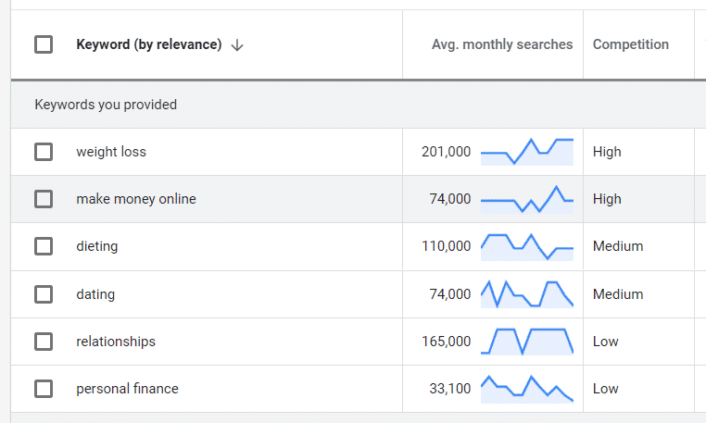The height and width of the screenshot is (423, 706).
Task: Click the keyword text dating
Action: pos(95,294)
